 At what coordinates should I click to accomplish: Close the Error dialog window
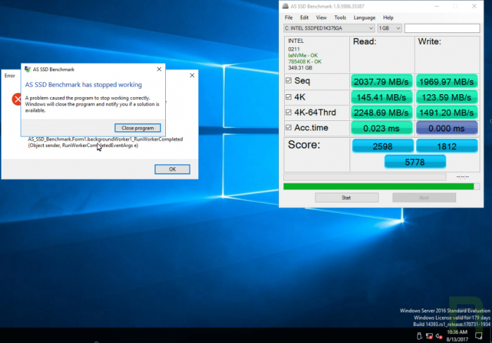[x=192, y=75]
